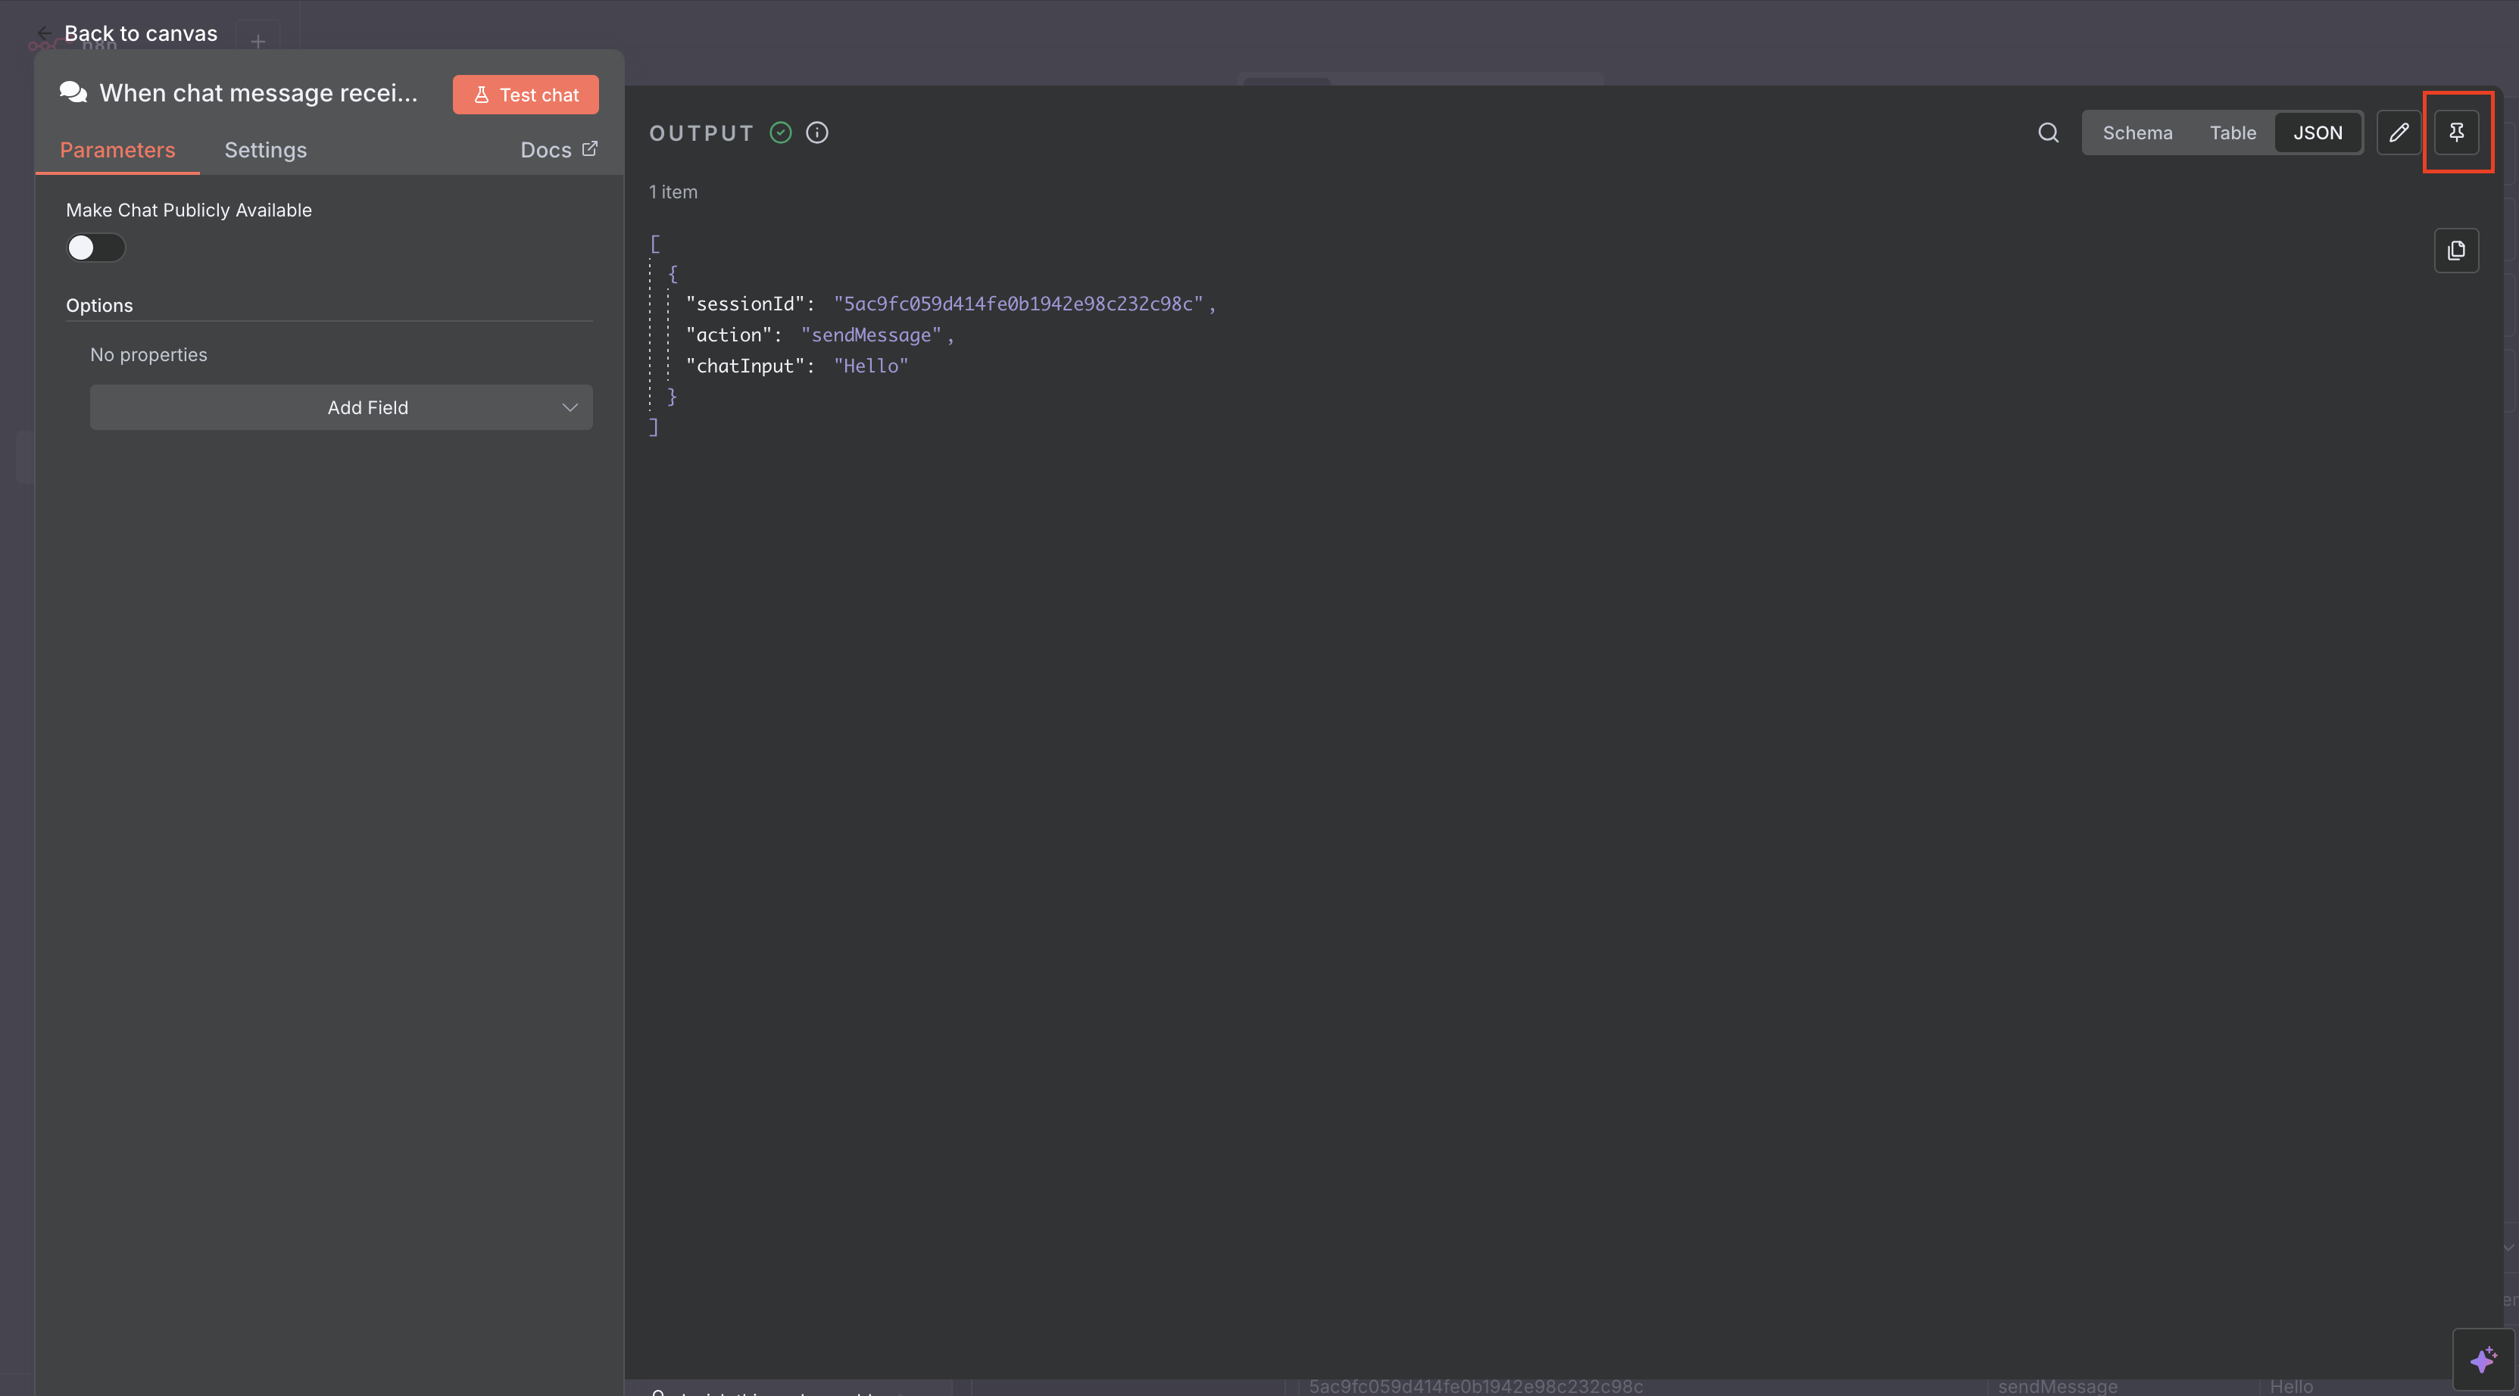Switch output view to Schema
This screenshot has width=2519, height=1396.
point(2137,133)
